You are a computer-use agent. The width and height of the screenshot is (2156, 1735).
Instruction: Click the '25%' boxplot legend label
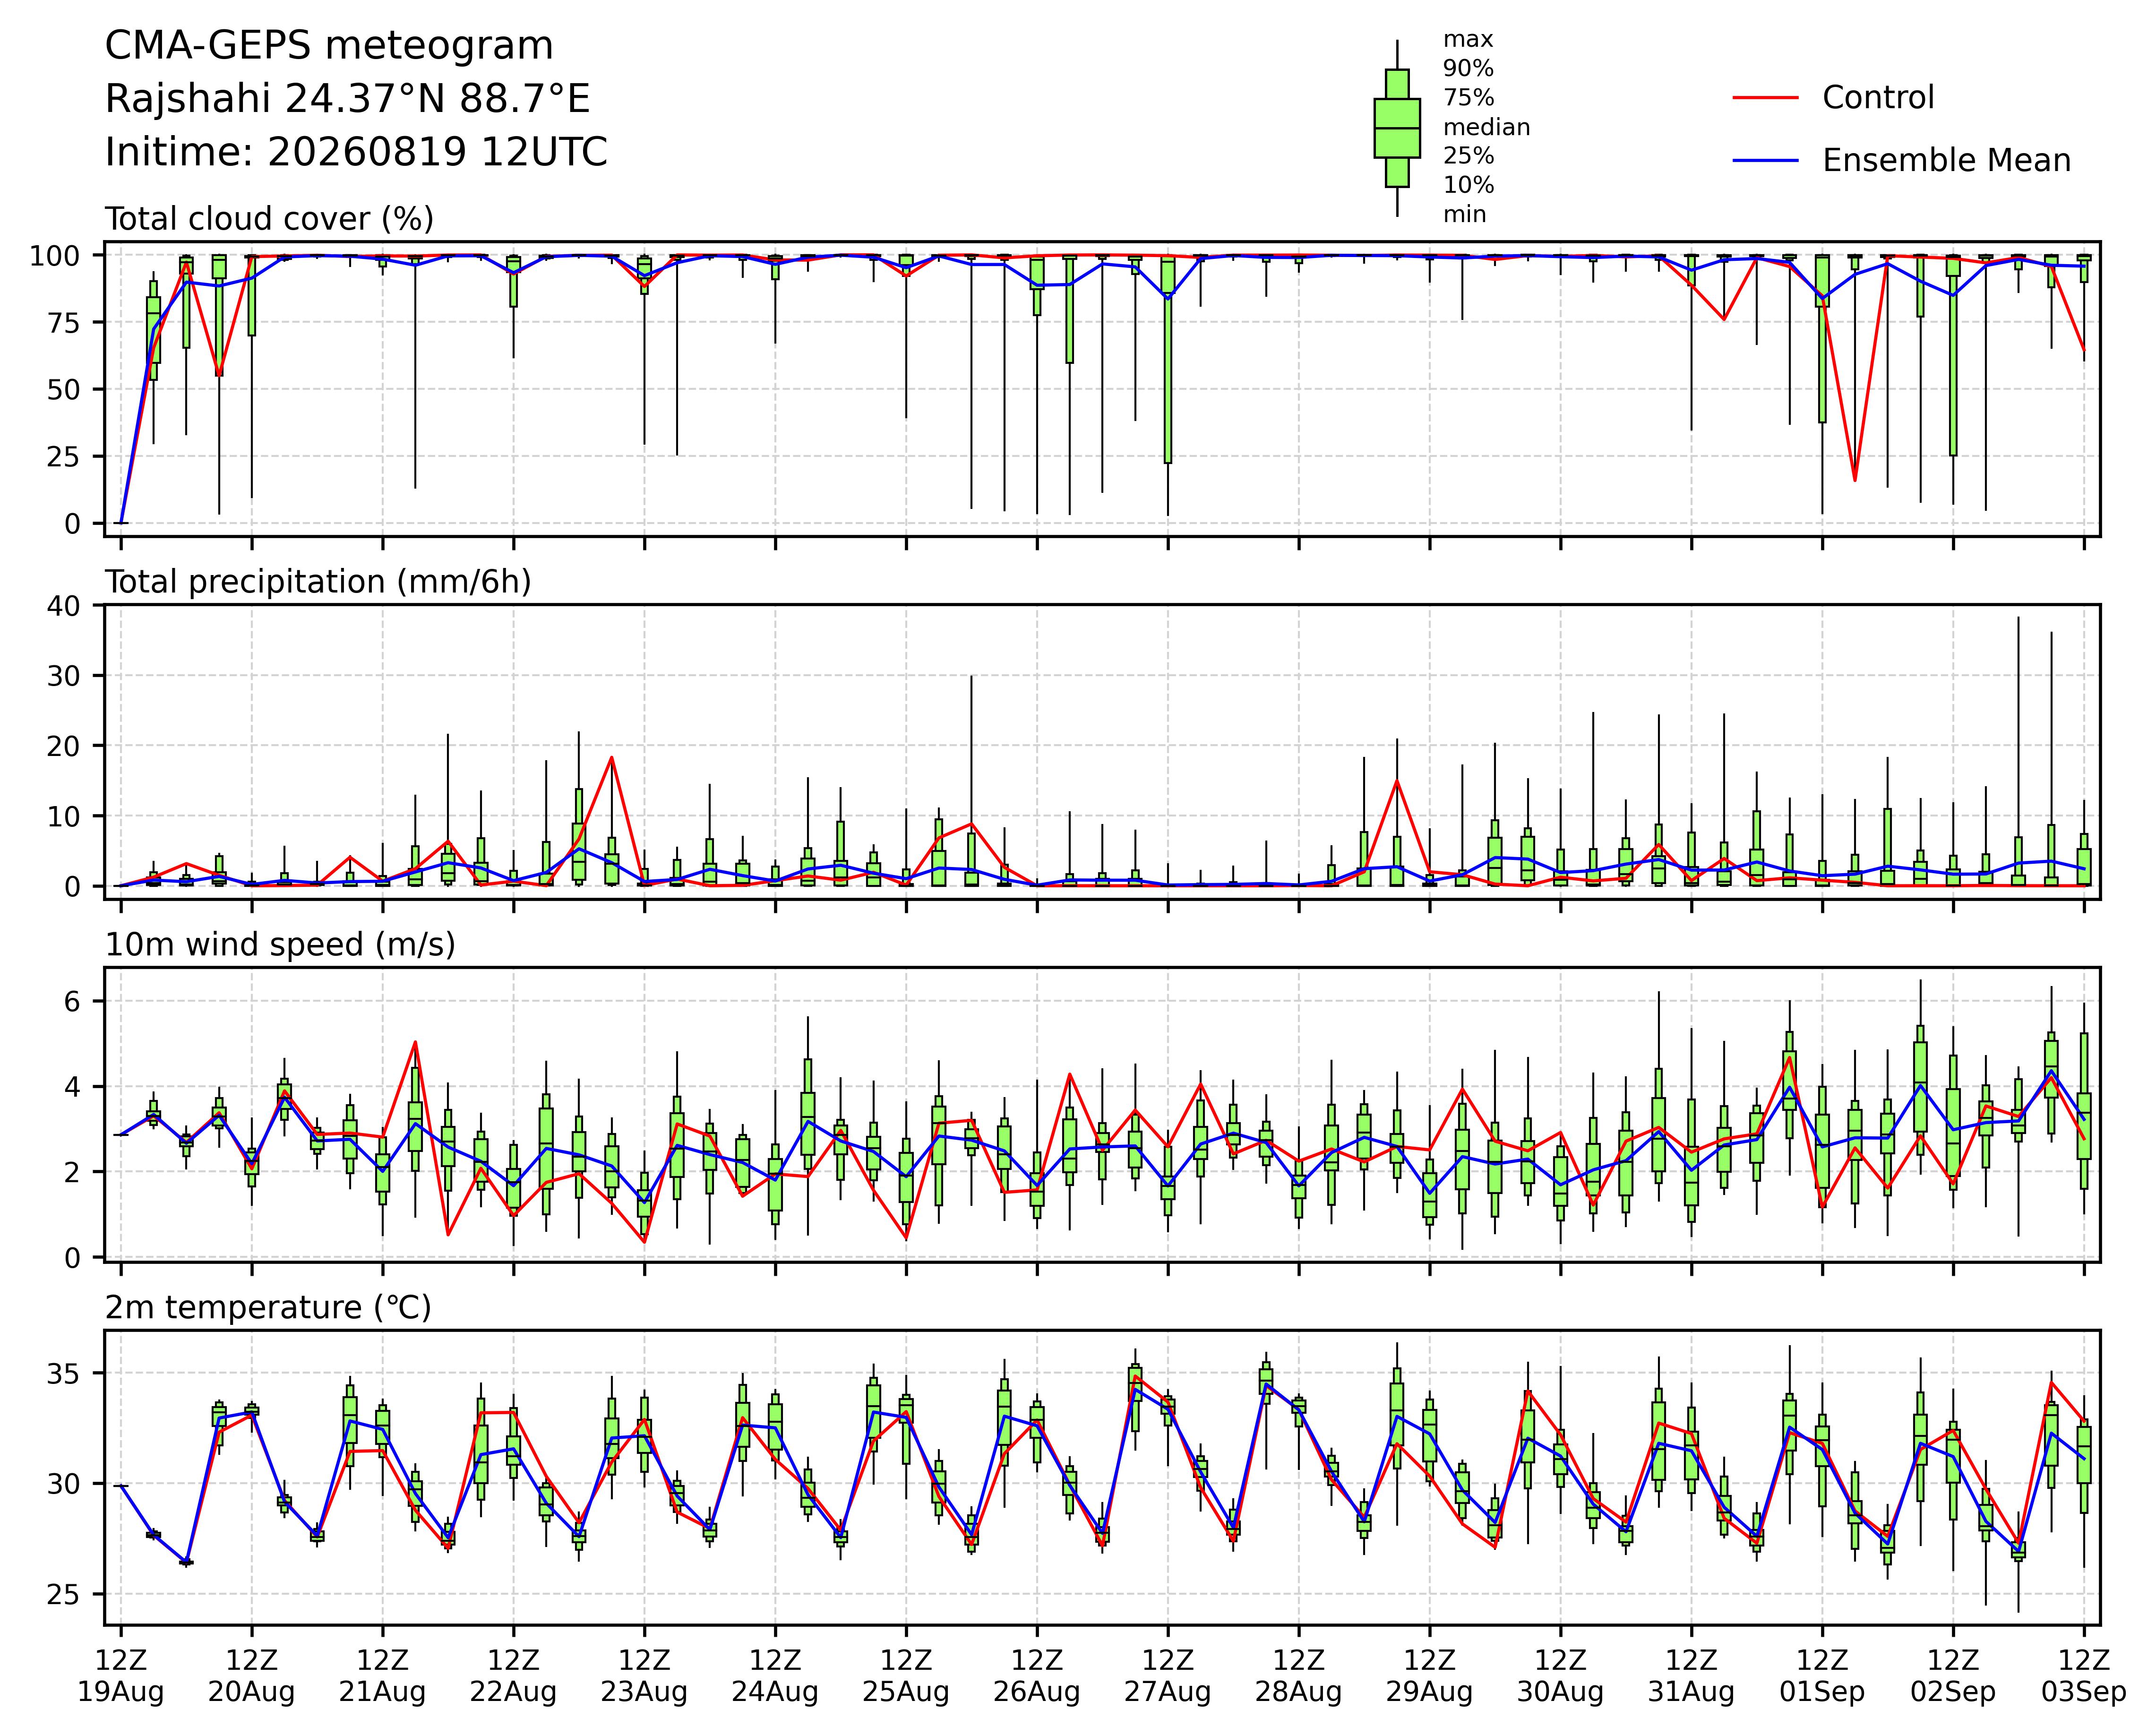[x=1468, y=156]
